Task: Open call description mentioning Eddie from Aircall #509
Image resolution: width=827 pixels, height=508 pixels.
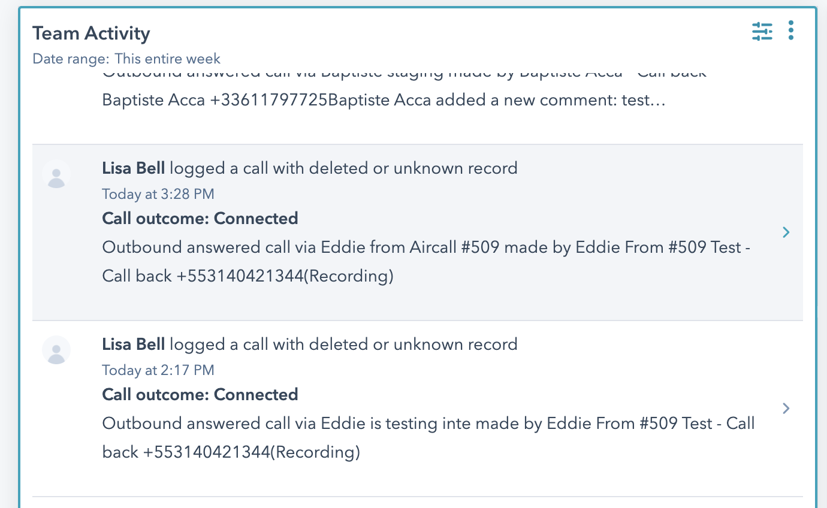Action: 426,262
